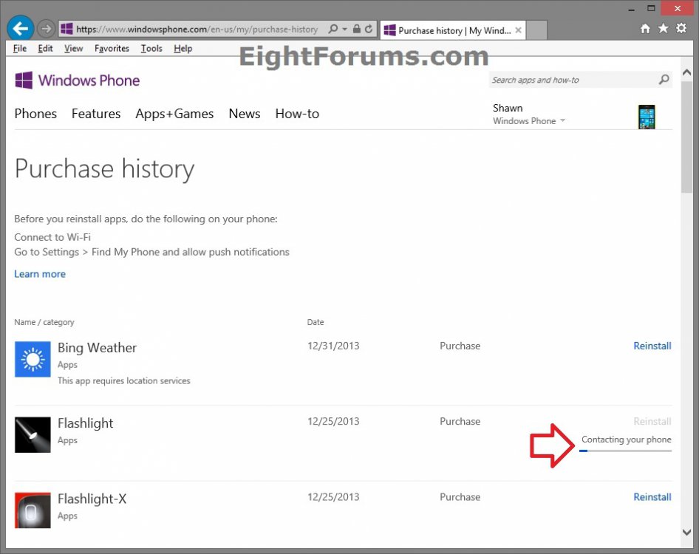Open the Flashlight-X app title
This screenshot has height=554, width=699.
coord(92,499)
